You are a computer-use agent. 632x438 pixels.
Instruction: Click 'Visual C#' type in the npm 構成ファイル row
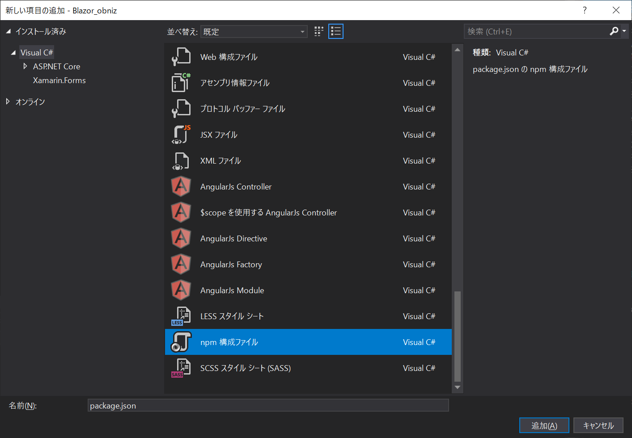[x=419, y=342]
